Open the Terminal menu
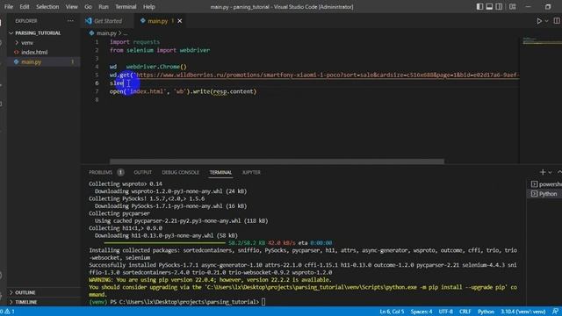This screenshot has height=316, width=562. point(126,7)
